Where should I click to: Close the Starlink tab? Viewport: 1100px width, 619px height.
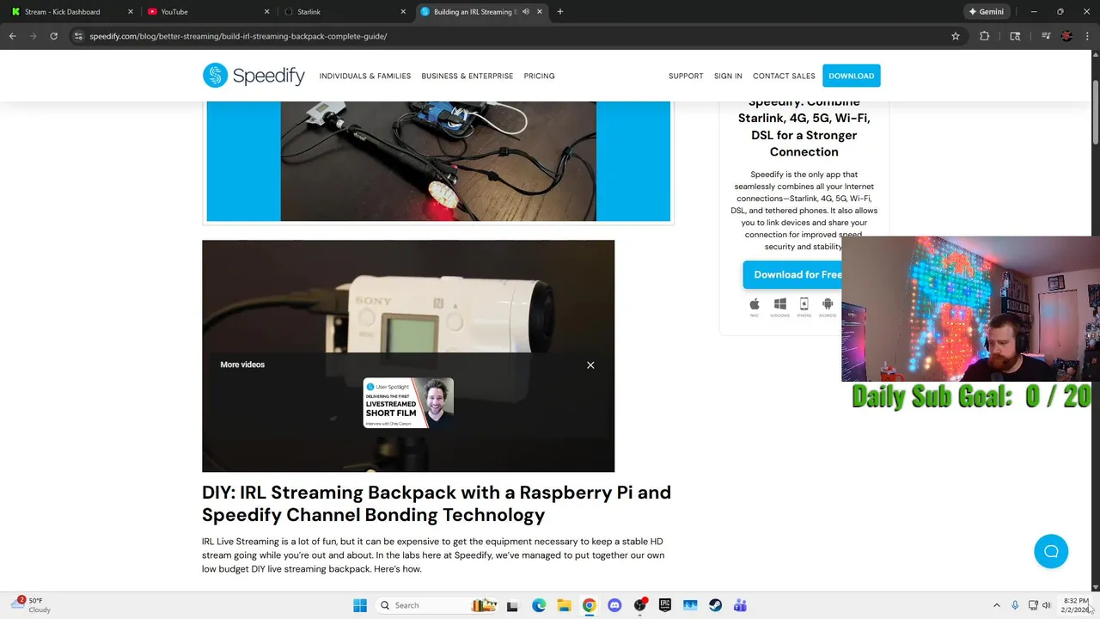(403, 12)
